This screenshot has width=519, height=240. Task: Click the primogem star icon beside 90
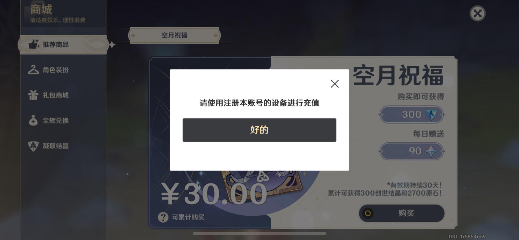(x=431, y=151)
